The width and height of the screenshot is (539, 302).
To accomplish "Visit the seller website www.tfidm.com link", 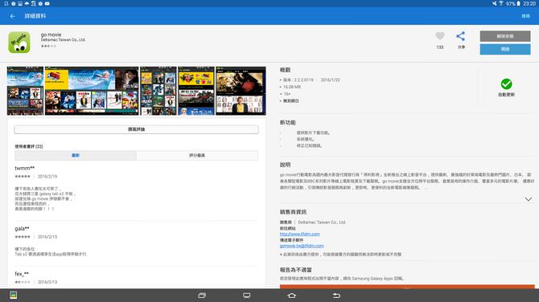I will click(x=300, y=234).
